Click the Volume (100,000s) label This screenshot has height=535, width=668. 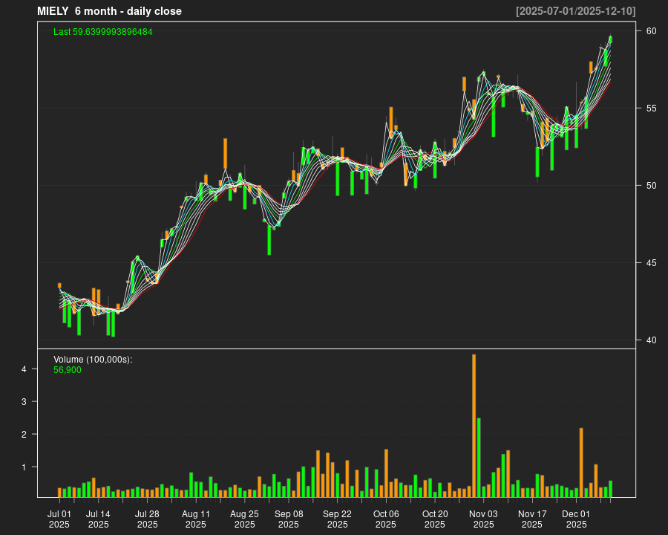tap(93, 360)
